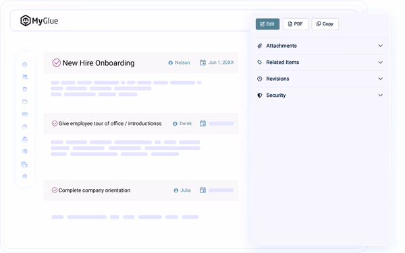The image size is (405, 253).
Task: Click the shield icon beside Security
Action: tap(260, 96)
